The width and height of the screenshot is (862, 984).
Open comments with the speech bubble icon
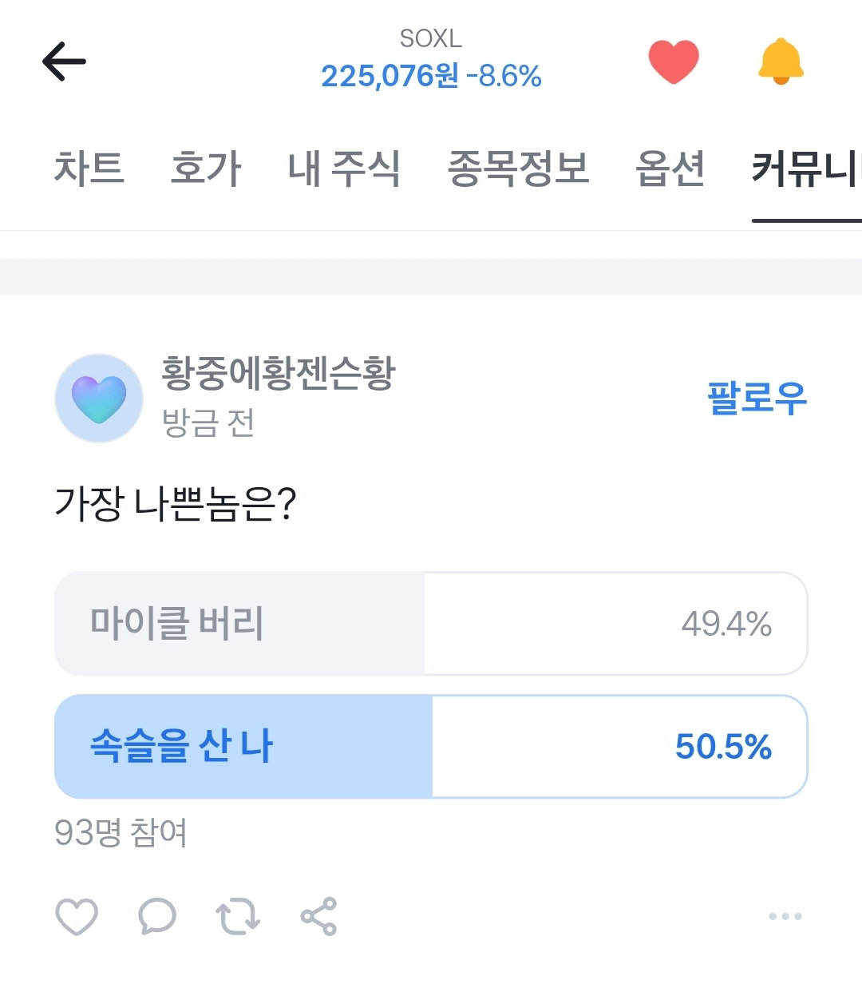[157, 916]
